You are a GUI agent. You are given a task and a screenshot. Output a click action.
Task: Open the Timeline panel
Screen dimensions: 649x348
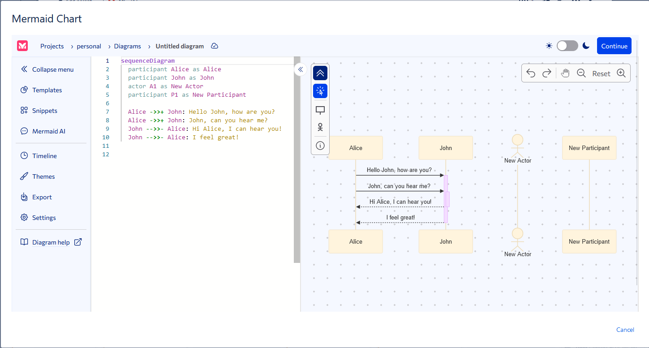[39, 156]
